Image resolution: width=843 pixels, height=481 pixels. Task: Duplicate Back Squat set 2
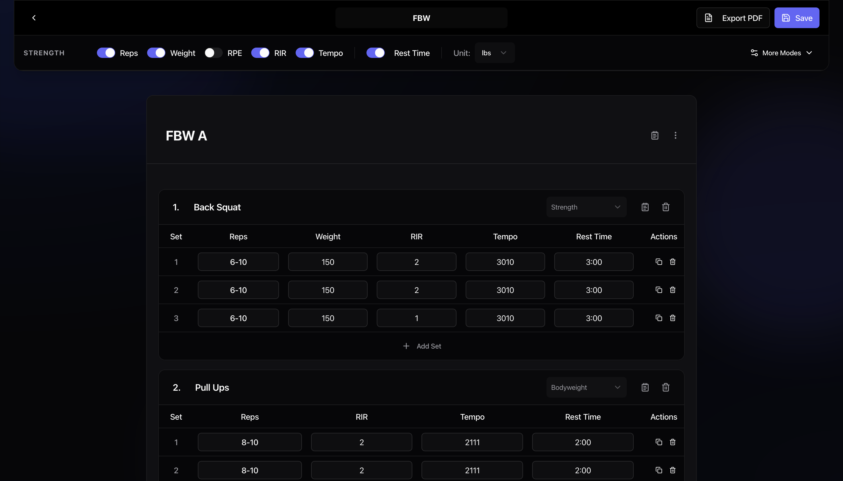[x=659, y=290]
